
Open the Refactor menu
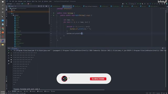pyautogui.click(x=29, y=1)
